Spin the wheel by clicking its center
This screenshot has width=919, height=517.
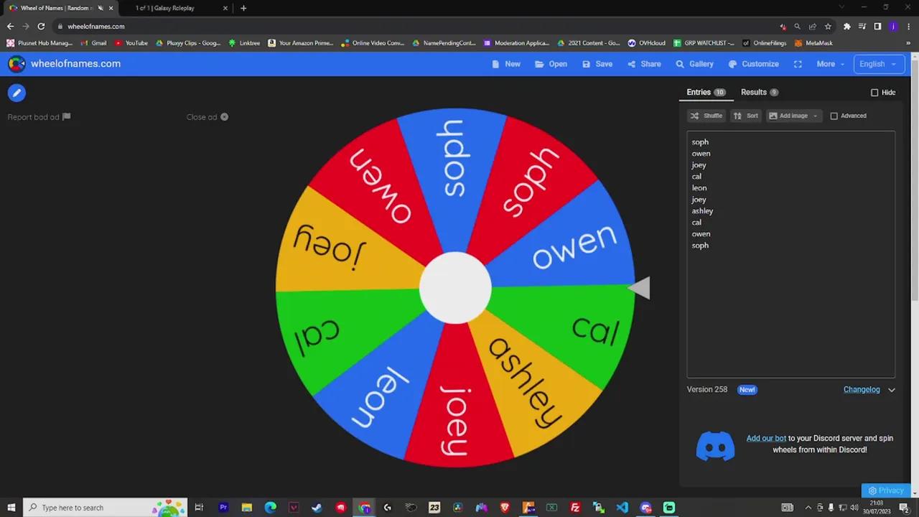[455, 287]
